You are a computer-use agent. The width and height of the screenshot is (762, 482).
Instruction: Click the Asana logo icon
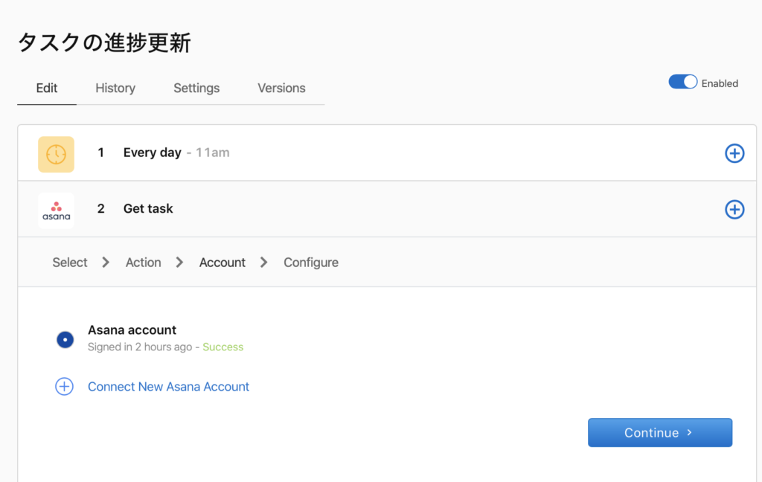[56, 210]
